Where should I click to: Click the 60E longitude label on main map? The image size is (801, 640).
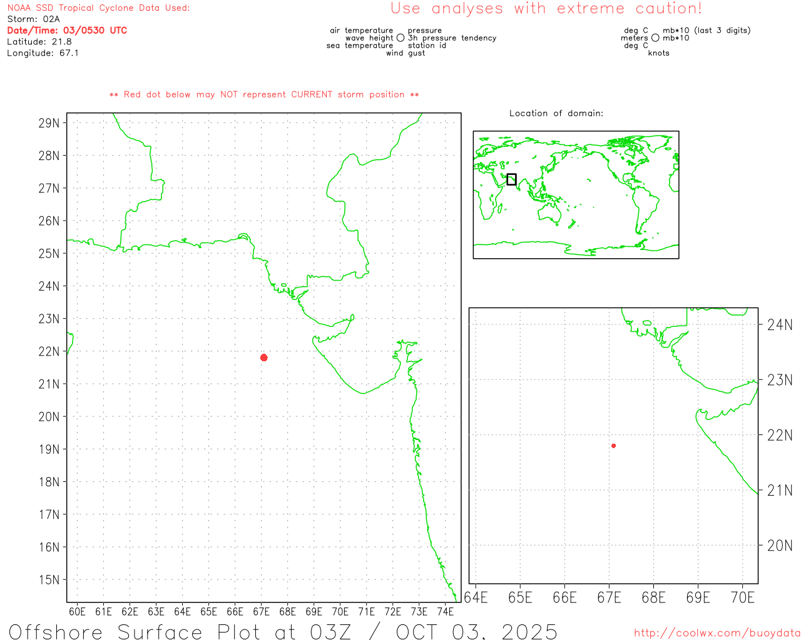coord(77,611)
